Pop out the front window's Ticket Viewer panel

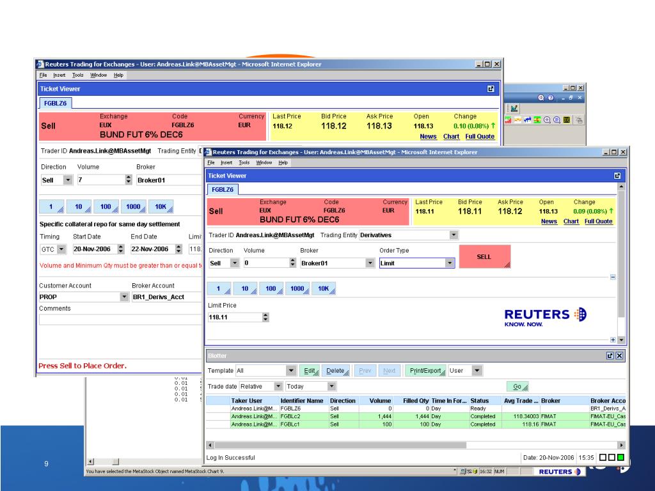(617, 176)
